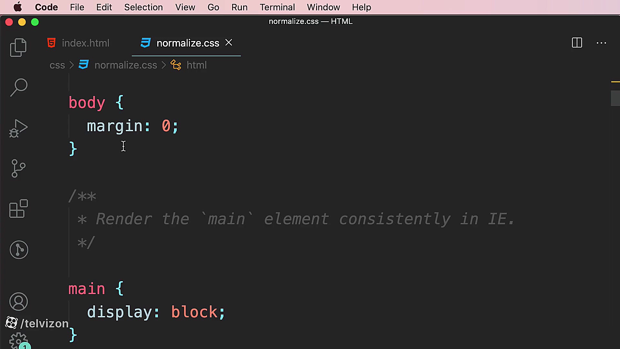The height and width of the screenshot is (349, 620).
Task: Open the Search panel
Action: pos(18,87)
